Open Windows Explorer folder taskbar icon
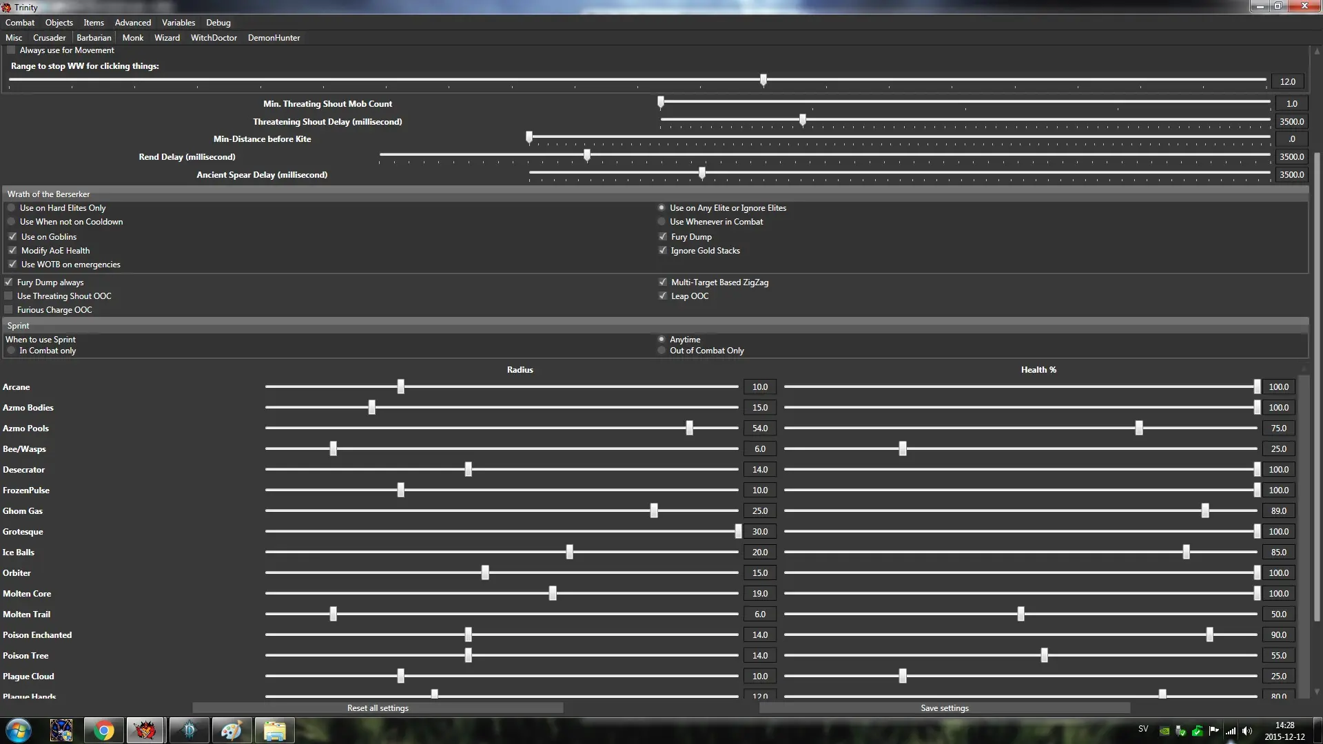The height and width of the screenshot is (744, 1323). coord(274,730)
